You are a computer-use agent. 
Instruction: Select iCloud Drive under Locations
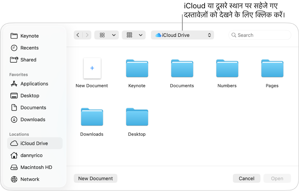[35, 143]
